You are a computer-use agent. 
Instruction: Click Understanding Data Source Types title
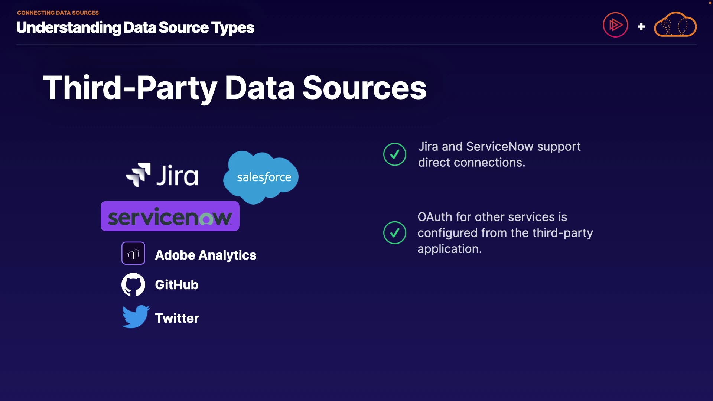pyautogui.click(x=135, y=27)
